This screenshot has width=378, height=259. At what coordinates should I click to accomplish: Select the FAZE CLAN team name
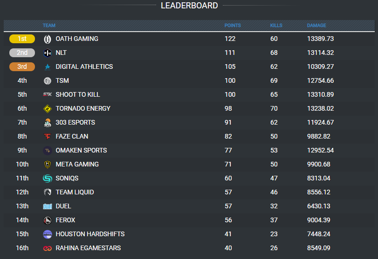tap(72, 136)
